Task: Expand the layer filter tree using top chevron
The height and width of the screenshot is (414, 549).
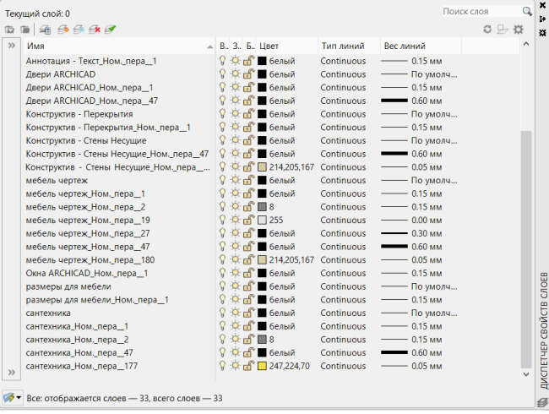Action: 12,46
